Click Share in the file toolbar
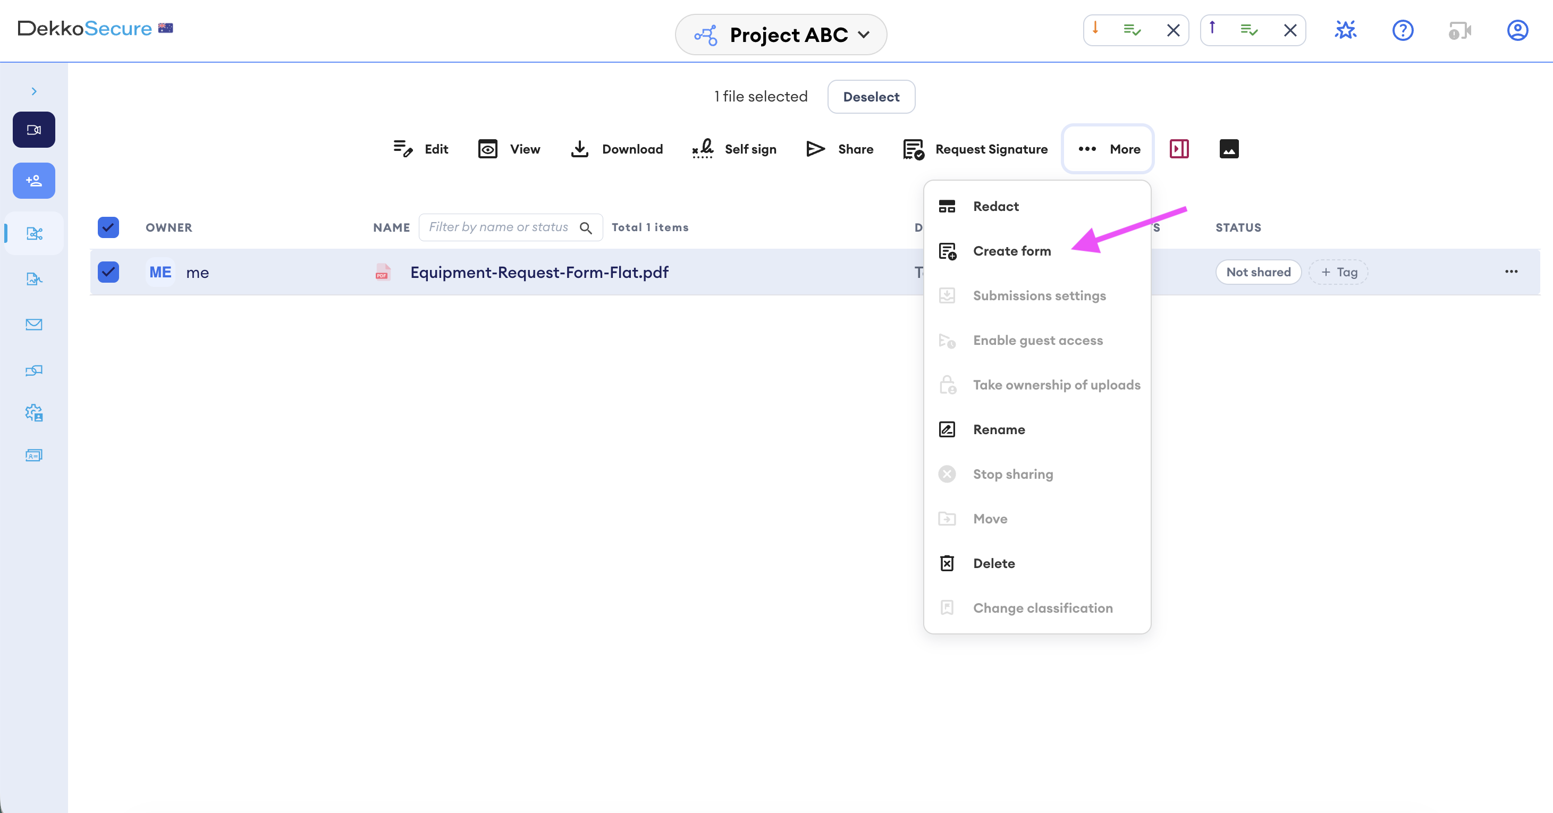 click(x=839, y=149)
